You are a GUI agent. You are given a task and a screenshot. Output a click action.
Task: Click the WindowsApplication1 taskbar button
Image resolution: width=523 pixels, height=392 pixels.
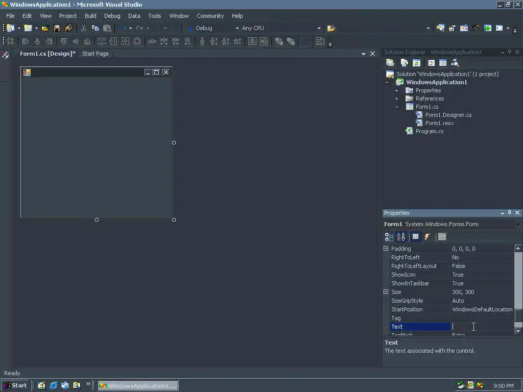point(138,386)
